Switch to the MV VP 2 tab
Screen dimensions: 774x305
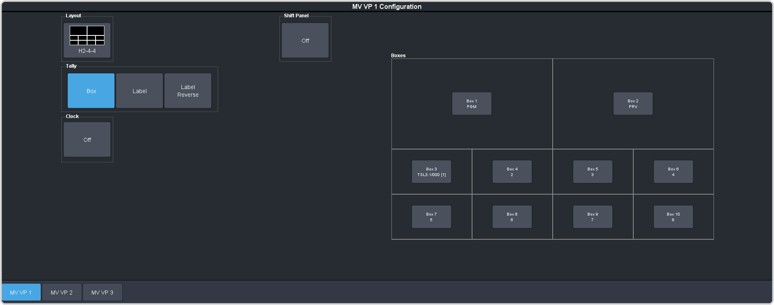[x=62, y=292]
